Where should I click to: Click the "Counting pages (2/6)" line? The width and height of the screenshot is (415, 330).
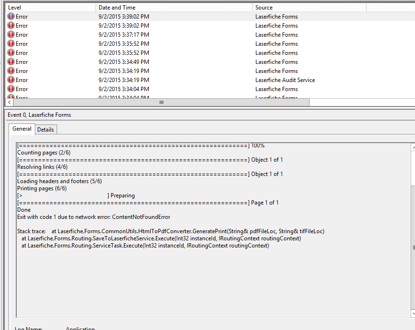[x=44, y=153]
